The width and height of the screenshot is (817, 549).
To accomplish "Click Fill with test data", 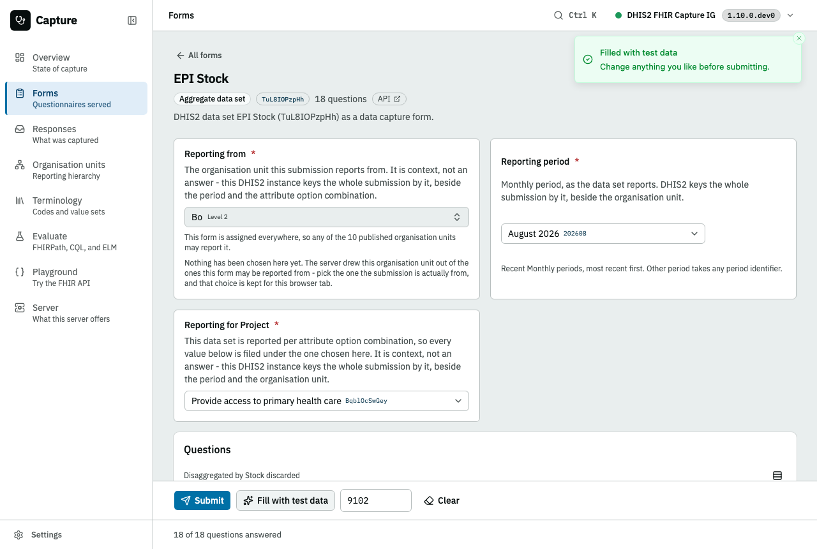I will click(x=285, y=500).
